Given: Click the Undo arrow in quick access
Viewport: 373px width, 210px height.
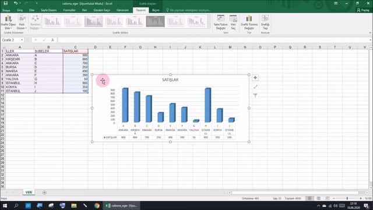Looking at the screenshot, I should (16, 3).
